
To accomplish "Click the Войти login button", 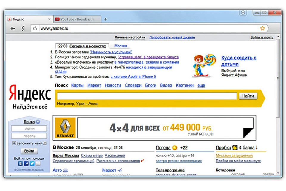I will click(29, 151).
